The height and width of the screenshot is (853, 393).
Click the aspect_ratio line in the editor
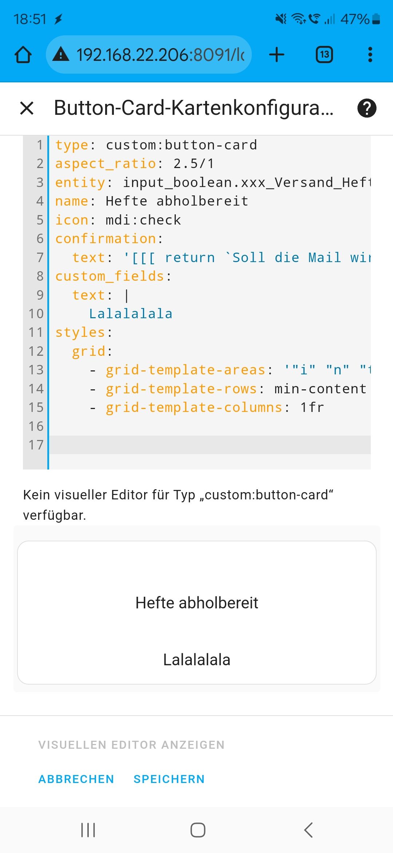135,164
